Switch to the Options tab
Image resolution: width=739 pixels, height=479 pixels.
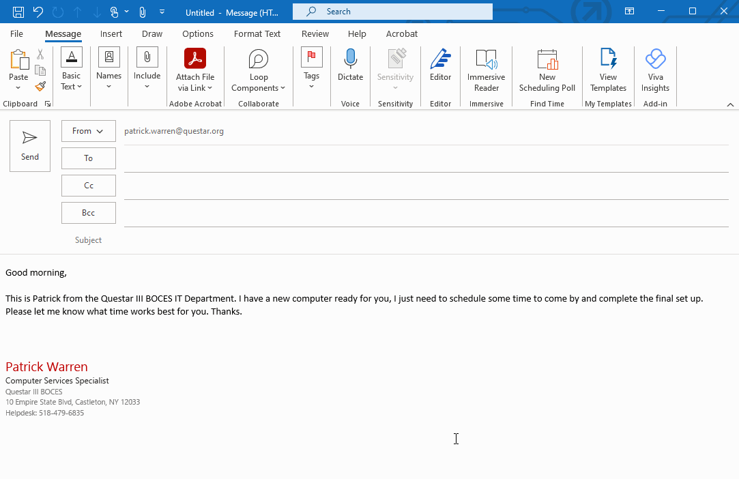[x=198, y=34]
